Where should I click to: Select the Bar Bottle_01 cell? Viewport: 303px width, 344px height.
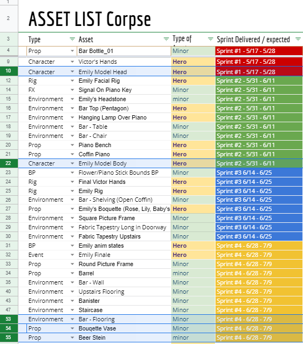click(x=124, y=51)
